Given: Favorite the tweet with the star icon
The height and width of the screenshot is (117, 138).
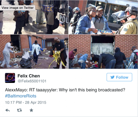Looking at the screenshot, I should coord(31,110).
